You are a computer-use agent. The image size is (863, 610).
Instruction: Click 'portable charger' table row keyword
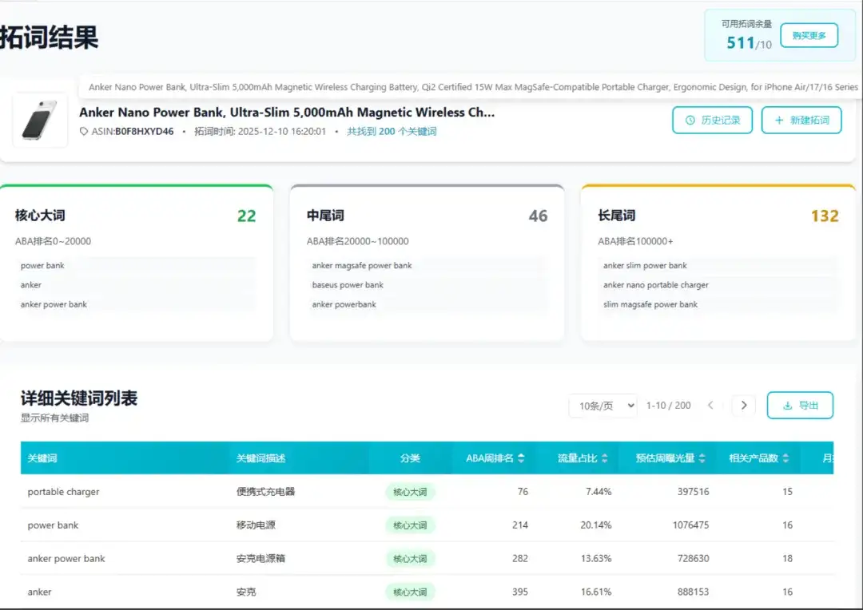tap(63, 492)
